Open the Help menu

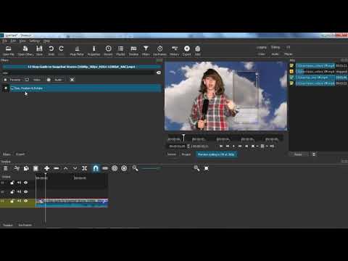pos(46,41)
